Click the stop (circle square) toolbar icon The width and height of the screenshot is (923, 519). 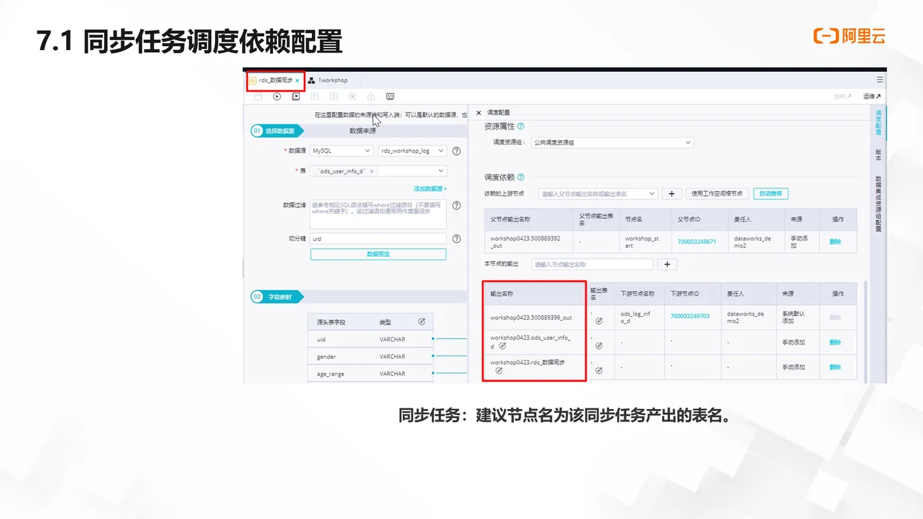(x=353, y=96)
